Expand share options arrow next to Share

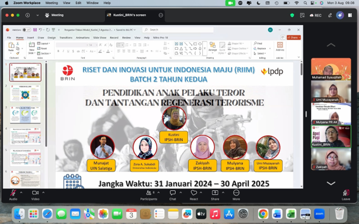coord(223,193)
